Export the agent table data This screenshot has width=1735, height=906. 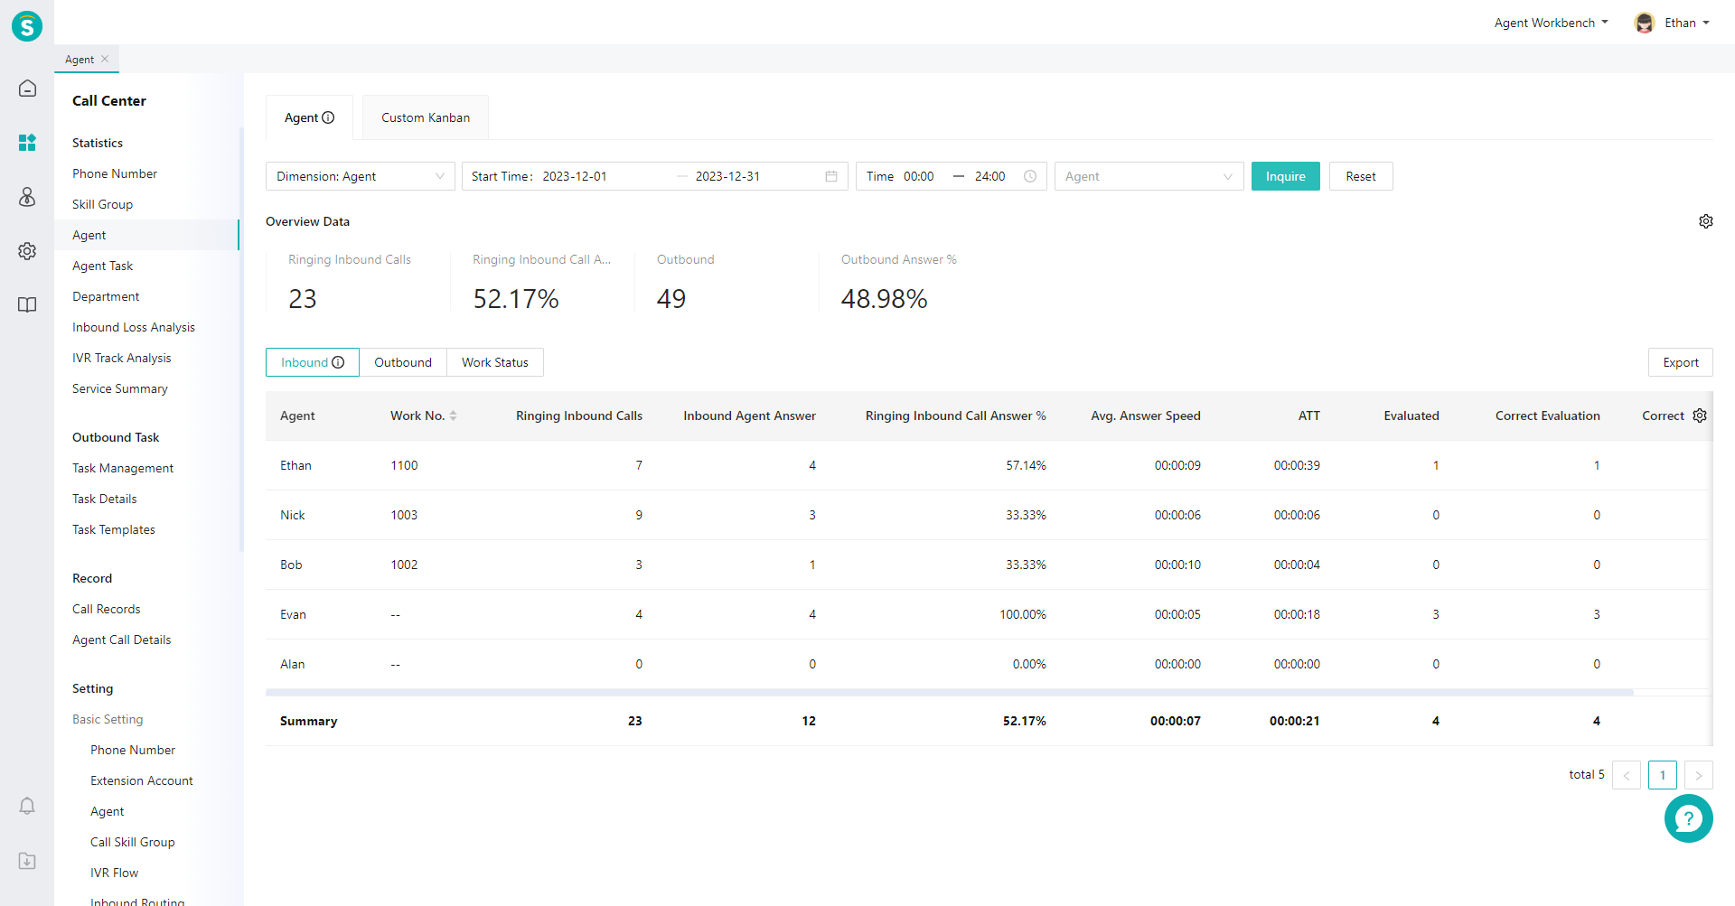coord(1681,362)
